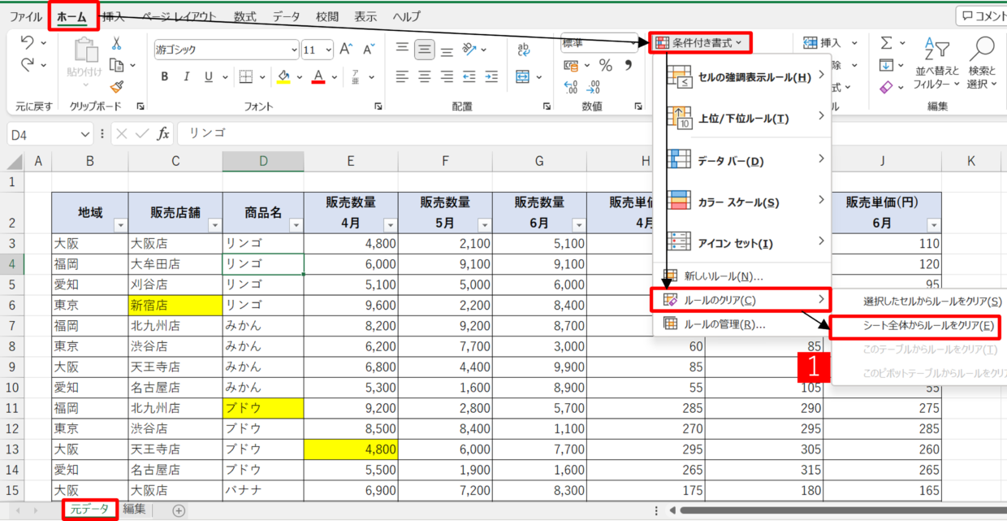Image resolution: width=1007 pixels, height=521 pixels.
Task: Click the yellow fill color button
Action: click(x=283, y=77)
